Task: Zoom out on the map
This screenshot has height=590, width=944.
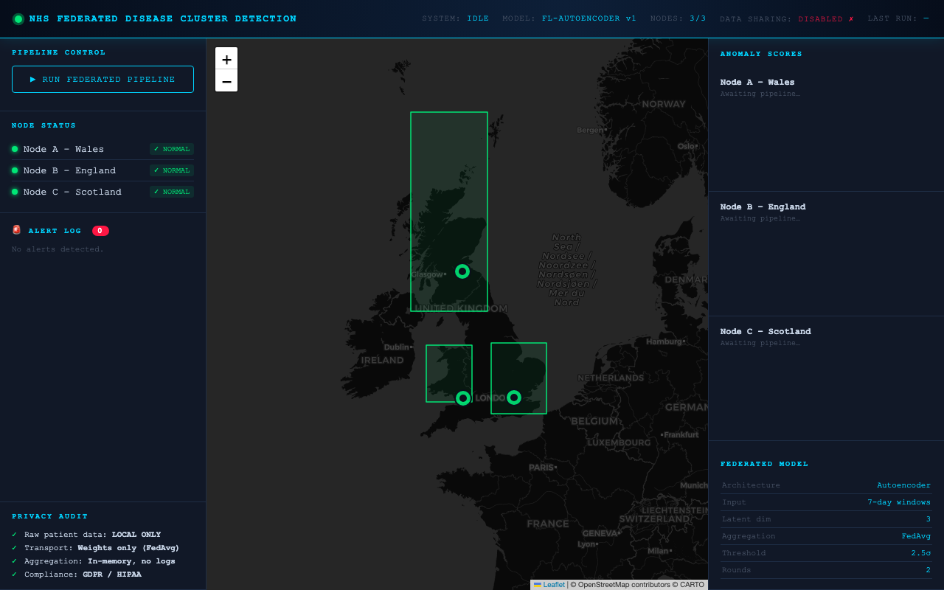Action: (226, 81)
